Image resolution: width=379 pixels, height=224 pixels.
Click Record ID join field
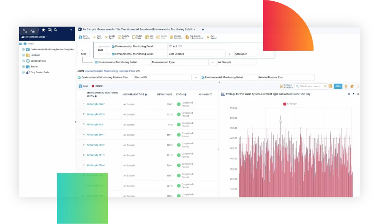(162, 77)
